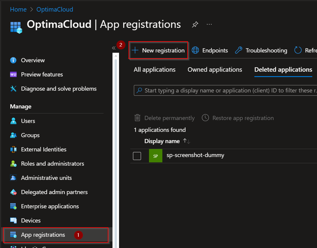Open Delegated admin partners
The image size is (317, 248).
point(54,192)
